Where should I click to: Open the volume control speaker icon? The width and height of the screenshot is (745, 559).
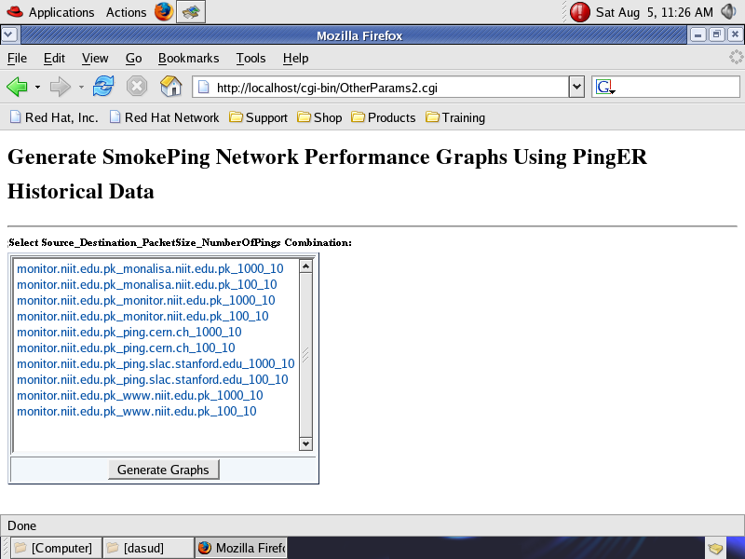pyautogui.click(x=728, y=12)
